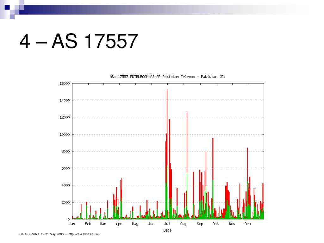
Task: Click the x-axis label Feb
Action: click(x=88, y=224)
